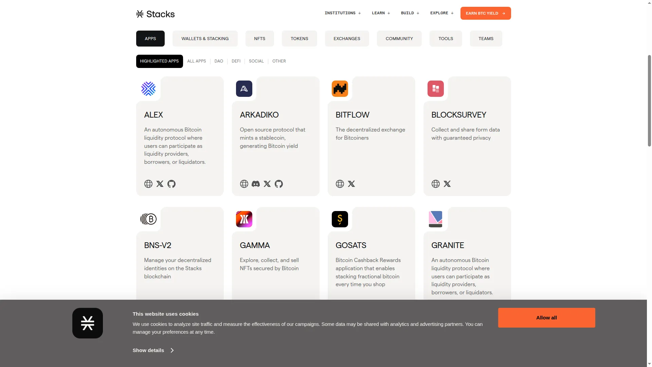
Task: Visit Arkadiko website via globe icon
Action: (x=244, y=184)
